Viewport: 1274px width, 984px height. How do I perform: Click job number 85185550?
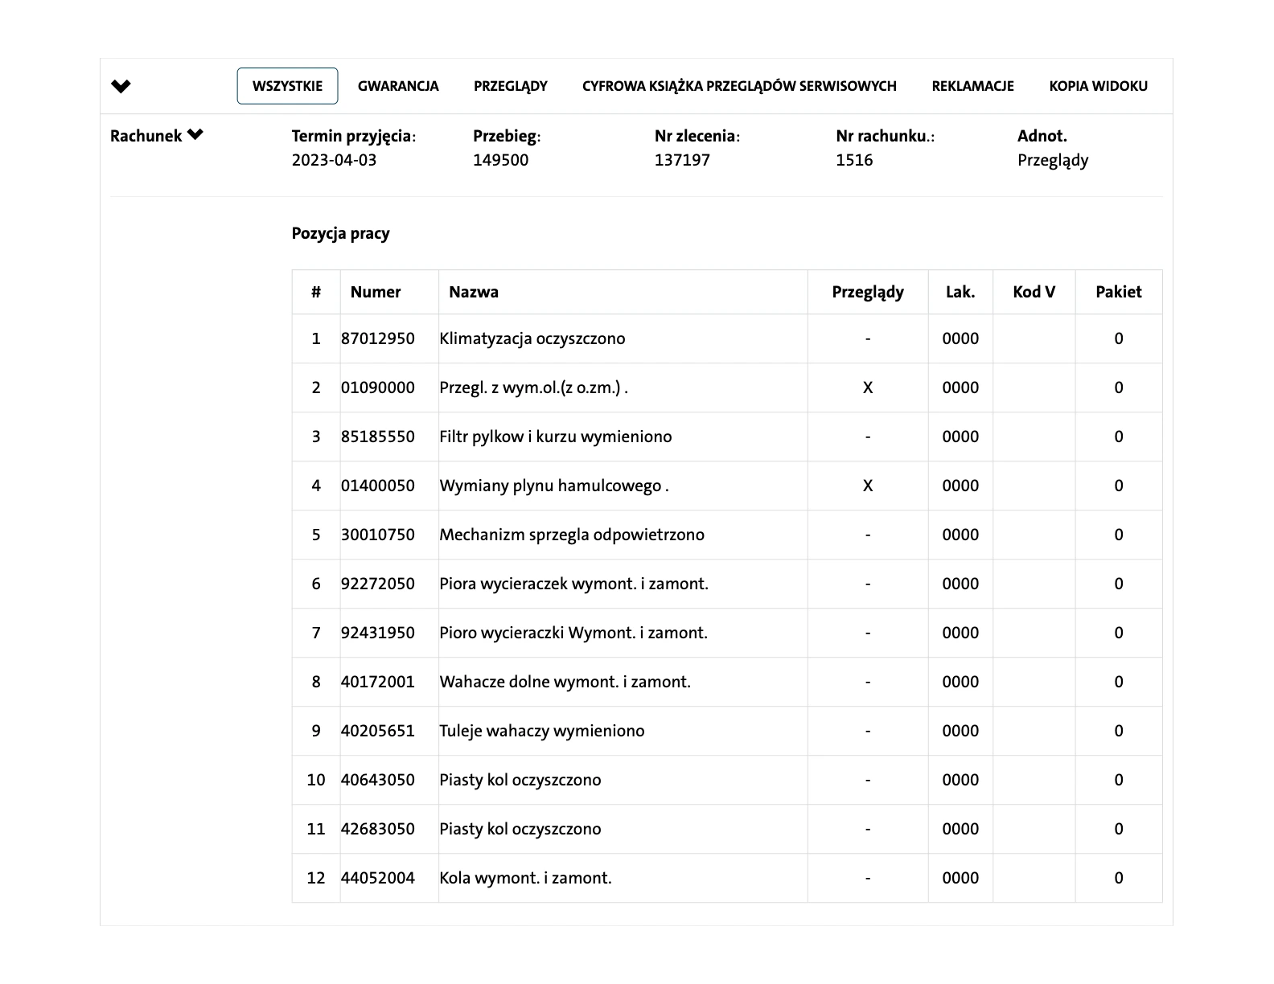(377, 437)
